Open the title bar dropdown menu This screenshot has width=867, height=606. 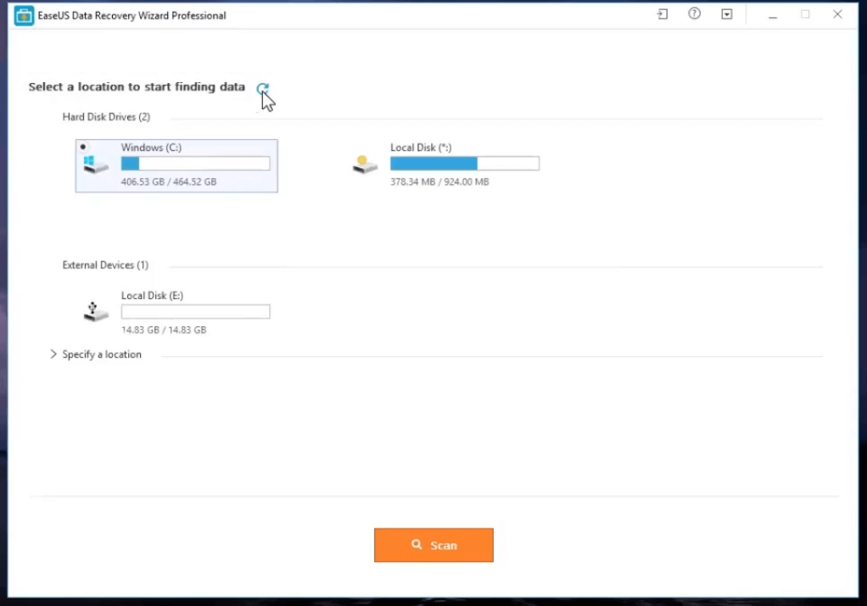727,14
